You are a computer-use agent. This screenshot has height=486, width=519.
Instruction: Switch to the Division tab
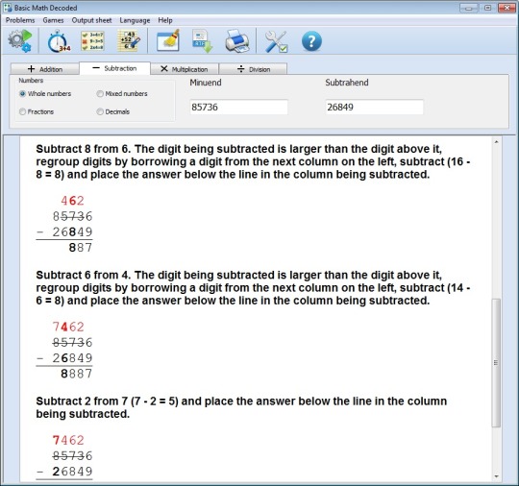tap(253, 69)
